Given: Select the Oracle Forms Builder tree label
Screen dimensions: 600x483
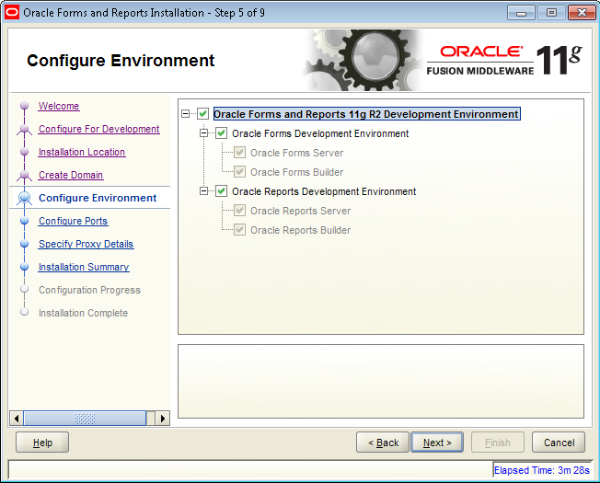Looking at the screenshot, I should click(x=296, y=172).
